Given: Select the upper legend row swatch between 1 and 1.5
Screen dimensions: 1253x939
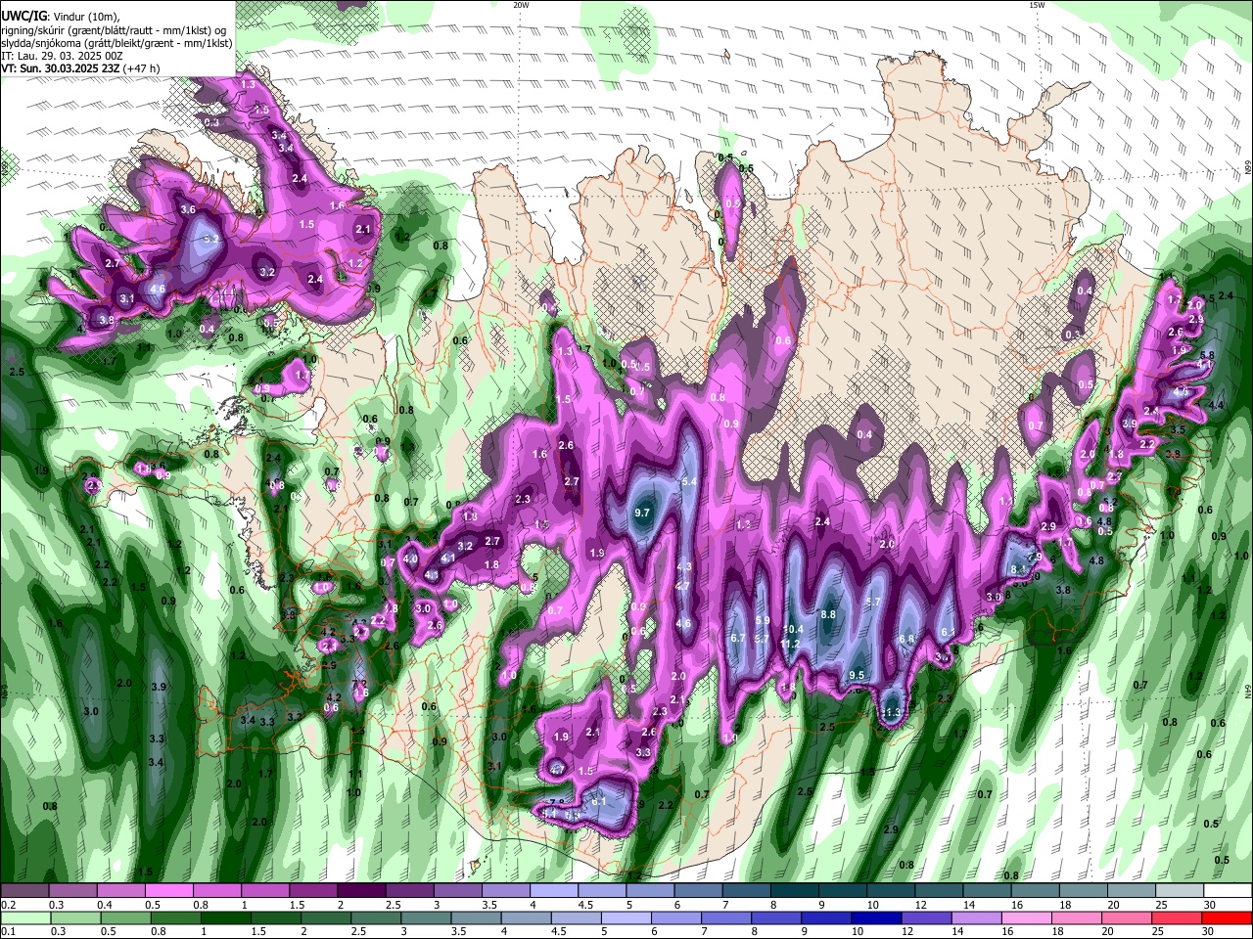Looking at the screenshot, I should [x=265, y=890].
